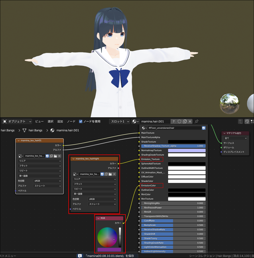Duplicate the material with the copy icon
The width and height of the screenshot is (254, 258).
(x=185, y=121)
